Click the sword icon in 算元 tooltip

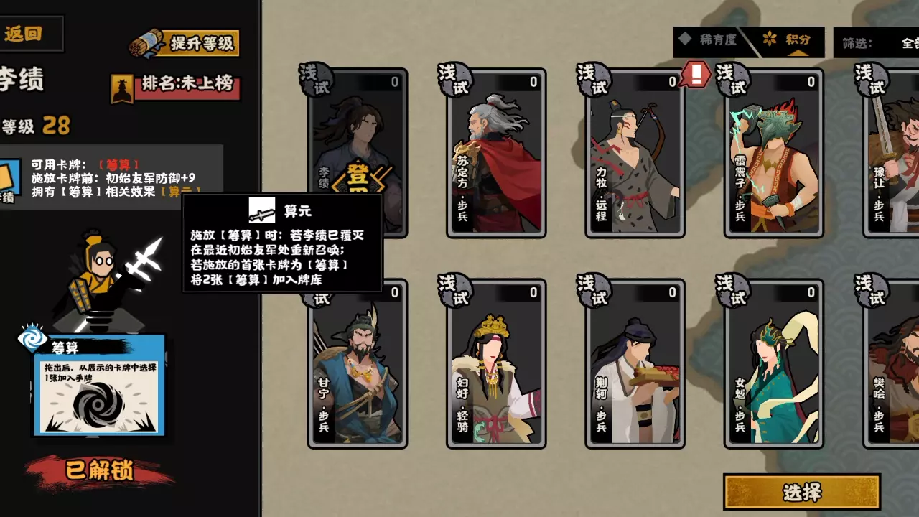click(x=261, y=210)
